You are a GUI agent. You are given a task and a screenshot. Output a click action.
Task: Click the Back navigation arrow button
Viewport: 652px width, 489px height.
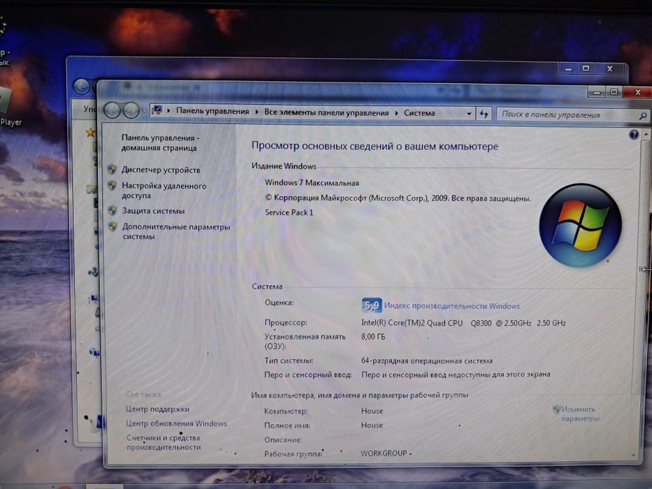click(x=113, y=110)
